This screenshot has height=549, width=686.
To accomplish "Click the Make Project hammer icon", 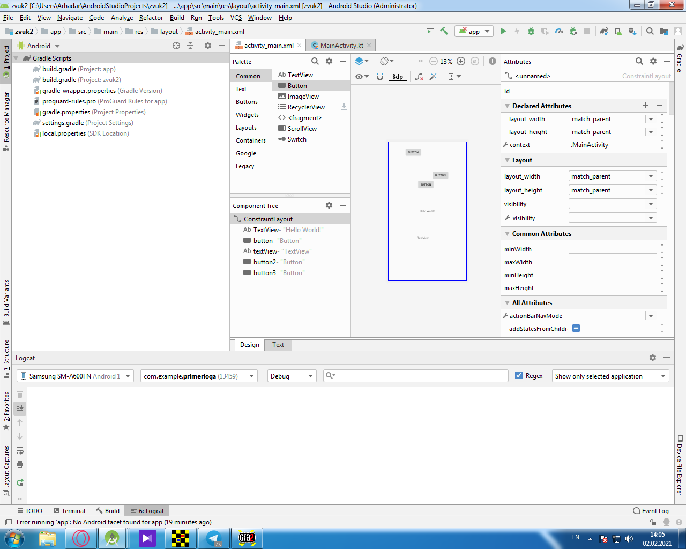I will 444,31.
